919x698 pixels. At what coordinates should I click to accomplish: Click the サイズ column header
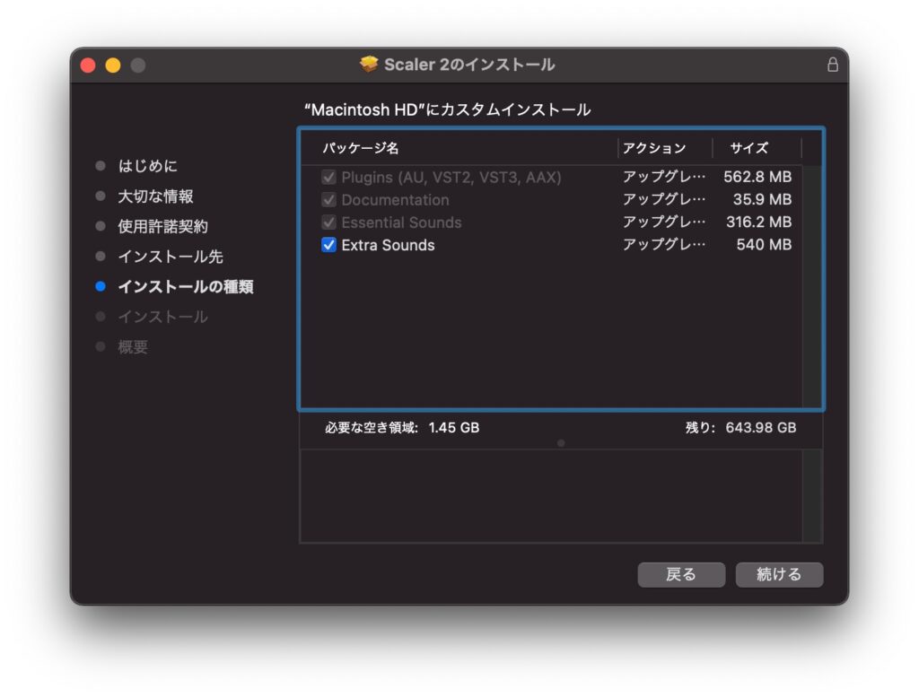(x=749, y=148)
